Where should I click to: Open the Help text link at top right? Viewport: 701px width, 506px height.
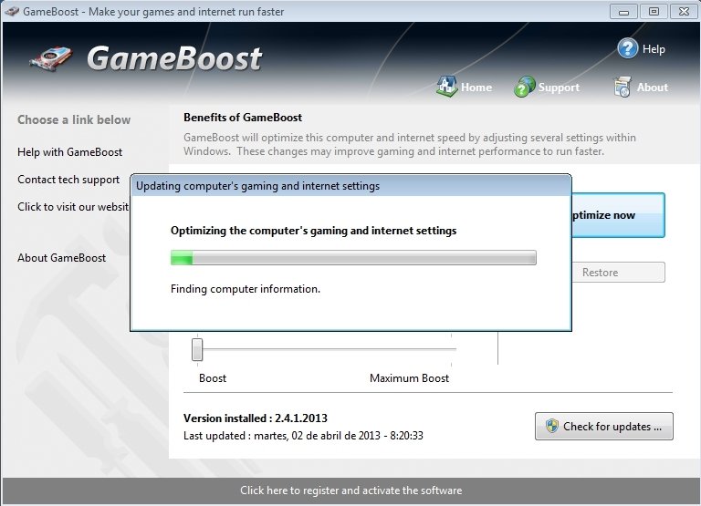point(654,48)
